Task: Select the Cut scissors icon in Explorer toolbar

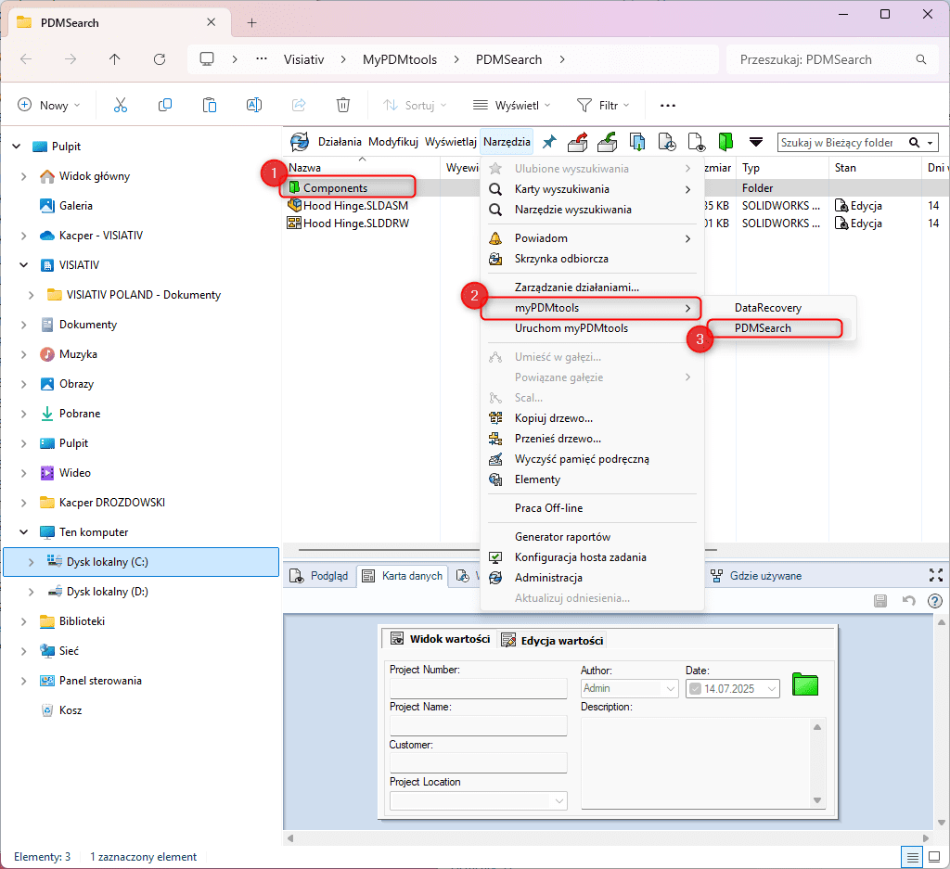Action: tap(120, 105)
